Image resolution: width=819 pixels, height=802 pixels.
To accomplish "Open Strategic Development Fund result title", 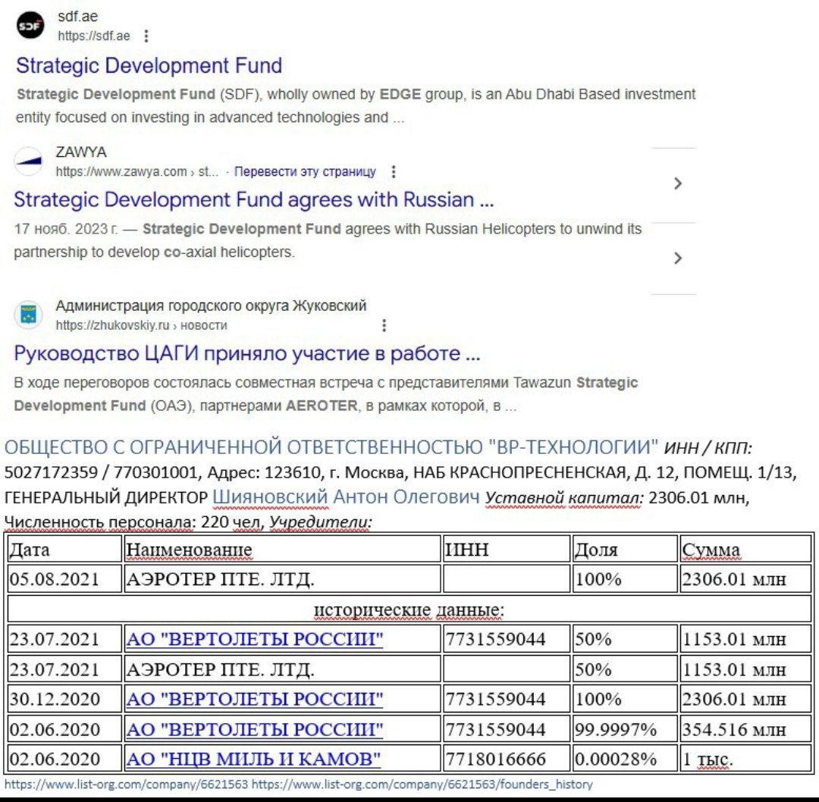I will (x=149, y=66).
